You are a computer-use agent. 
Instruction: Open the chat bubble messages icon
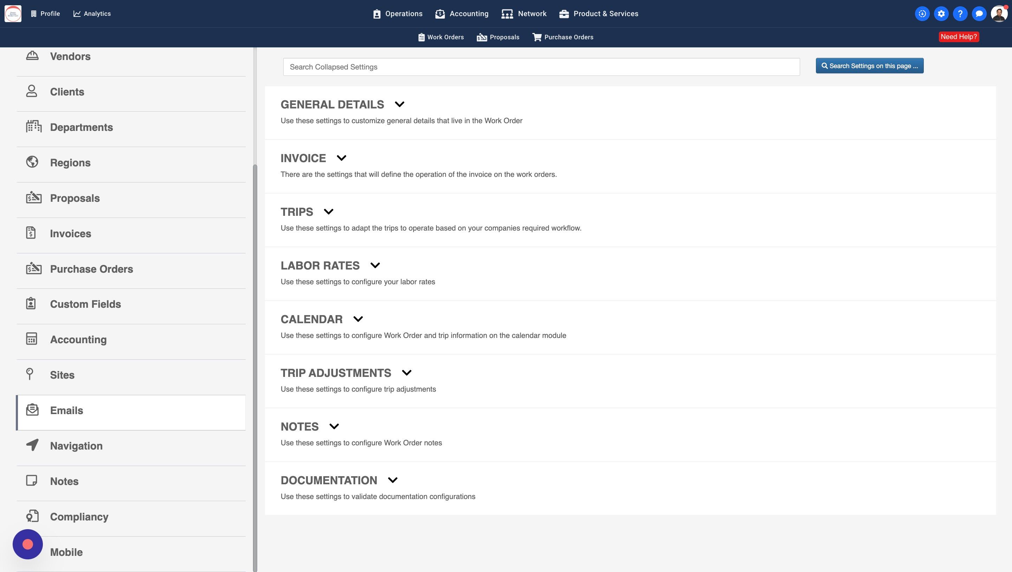[x=979, y=14]
